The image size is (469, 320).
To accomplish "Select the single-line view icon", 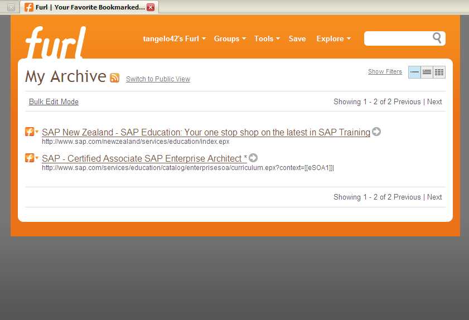I will click(414, 72).
